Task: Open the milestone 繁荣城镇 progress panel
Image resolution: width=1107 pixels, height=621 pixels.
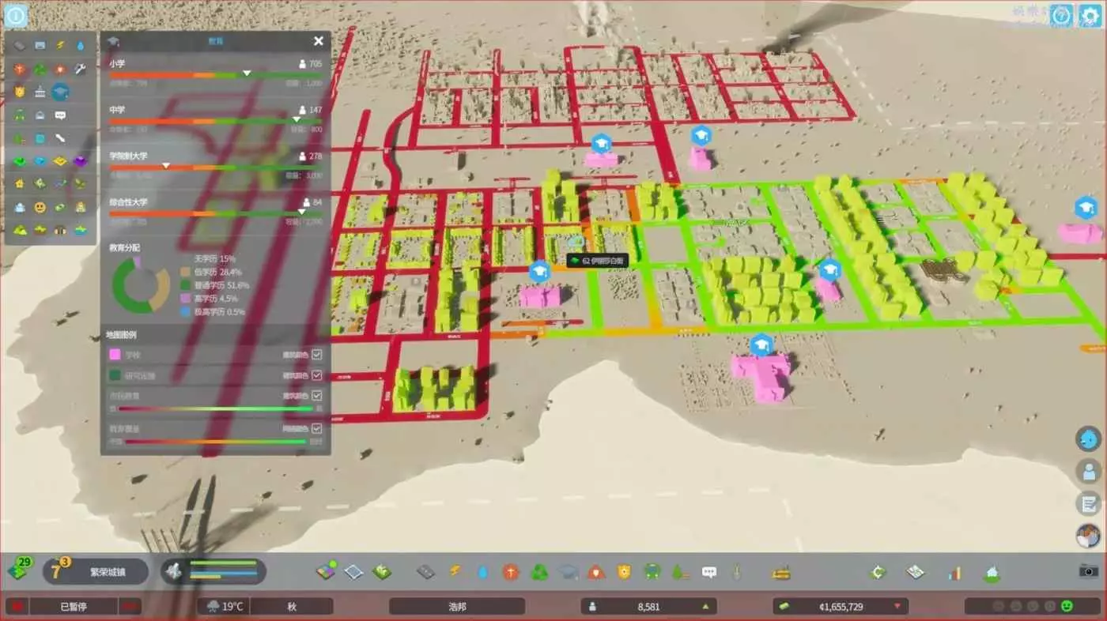Action: click(95, 571)
